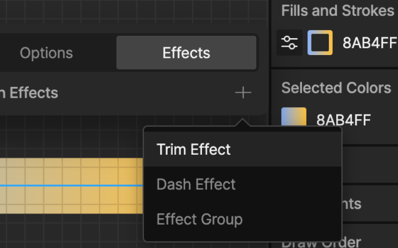Click the Path Effects section label

pos(29,93)
